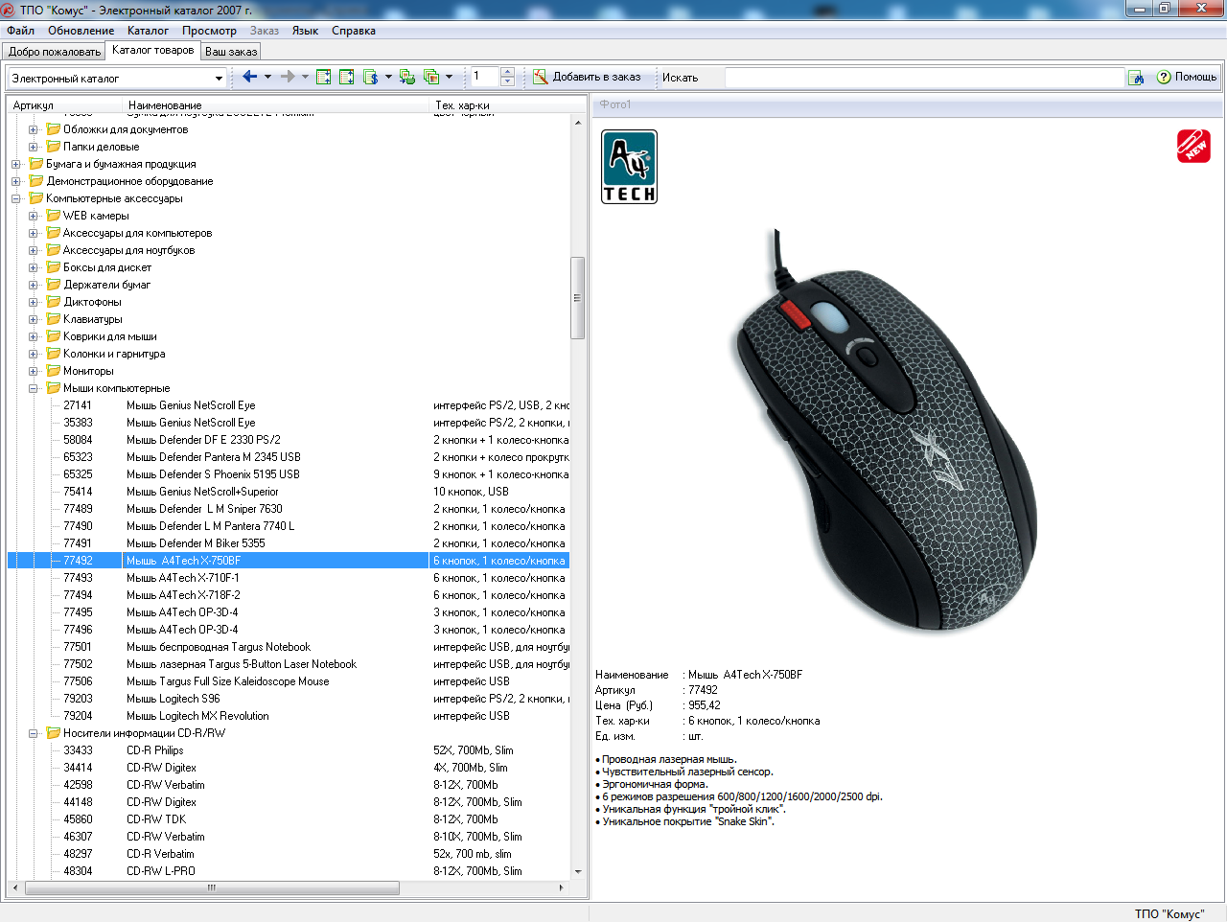Viewport: 1227px width, 922px height.
Task: Open the Язык menu
Action: tap(305, 31)
